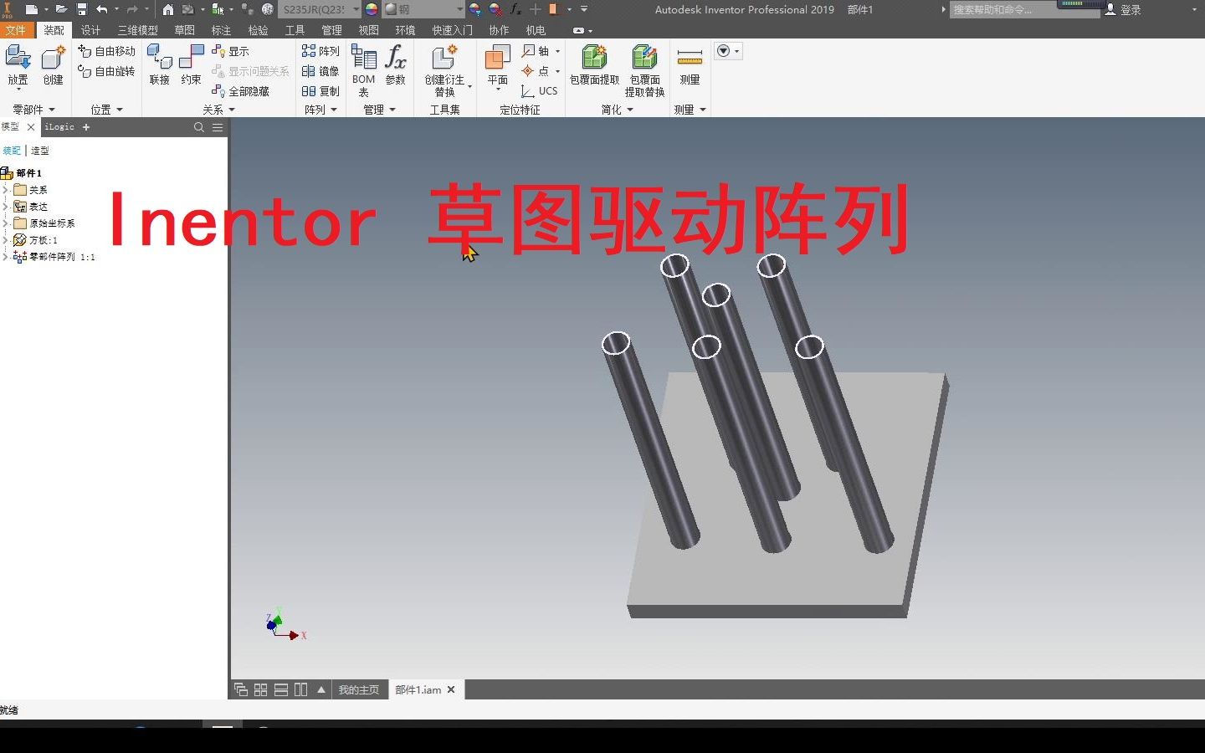Open the S235JR material dropdown
This screenshot has width=1205, height=753.
pyautogui.click(x=356, y=9)
